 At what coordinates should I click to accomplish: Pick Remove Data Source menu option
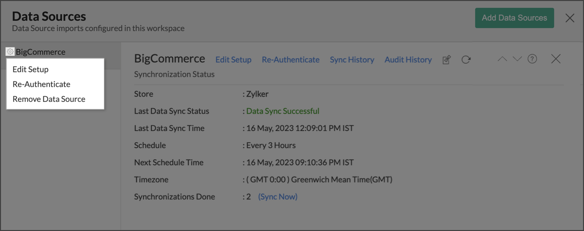49,99
